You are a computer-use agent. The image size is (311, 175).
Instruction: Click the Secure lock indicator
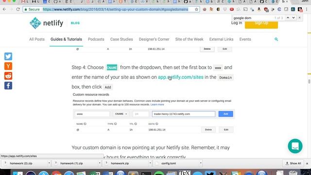tap(32, 9)
